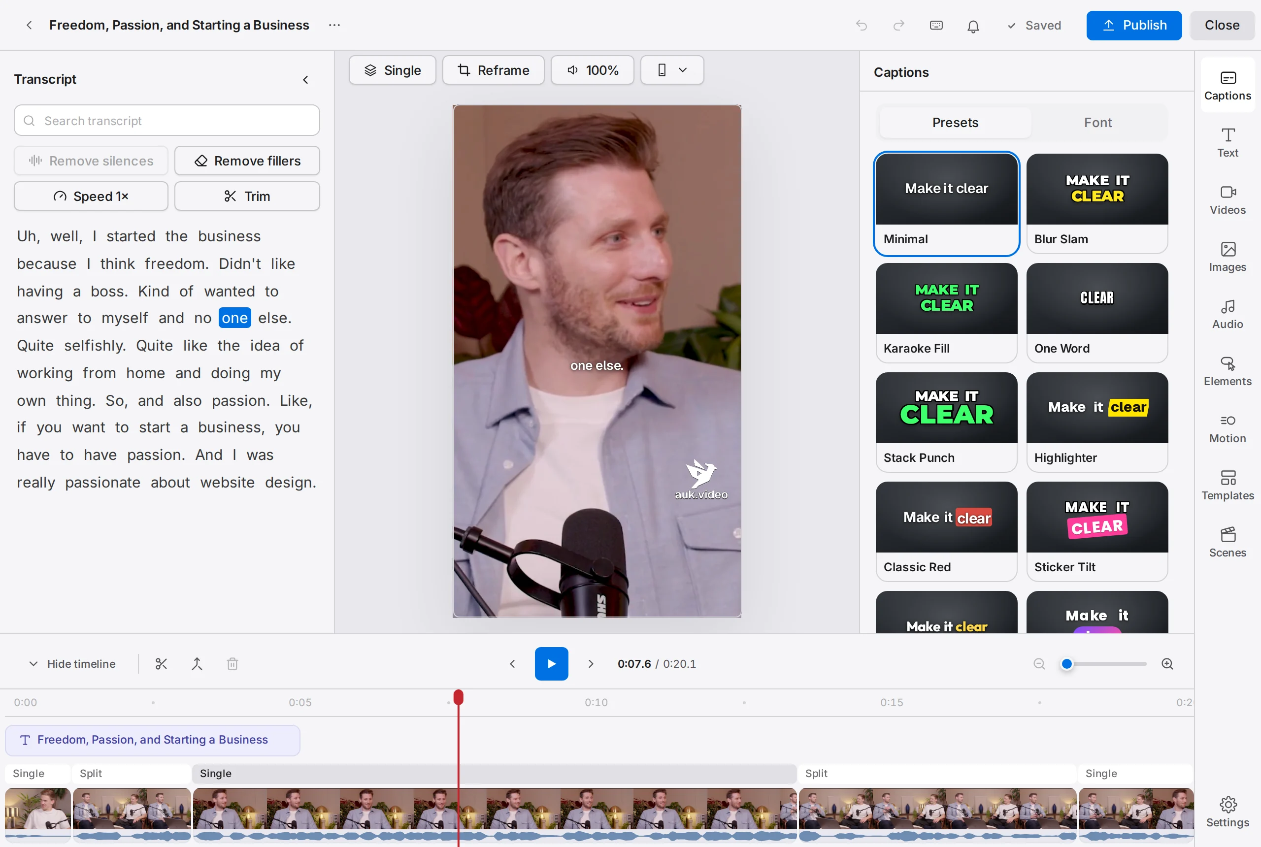Open the more options ellipsis menu
Viewport: 1261px width, 847px height.
coord(334,26)
